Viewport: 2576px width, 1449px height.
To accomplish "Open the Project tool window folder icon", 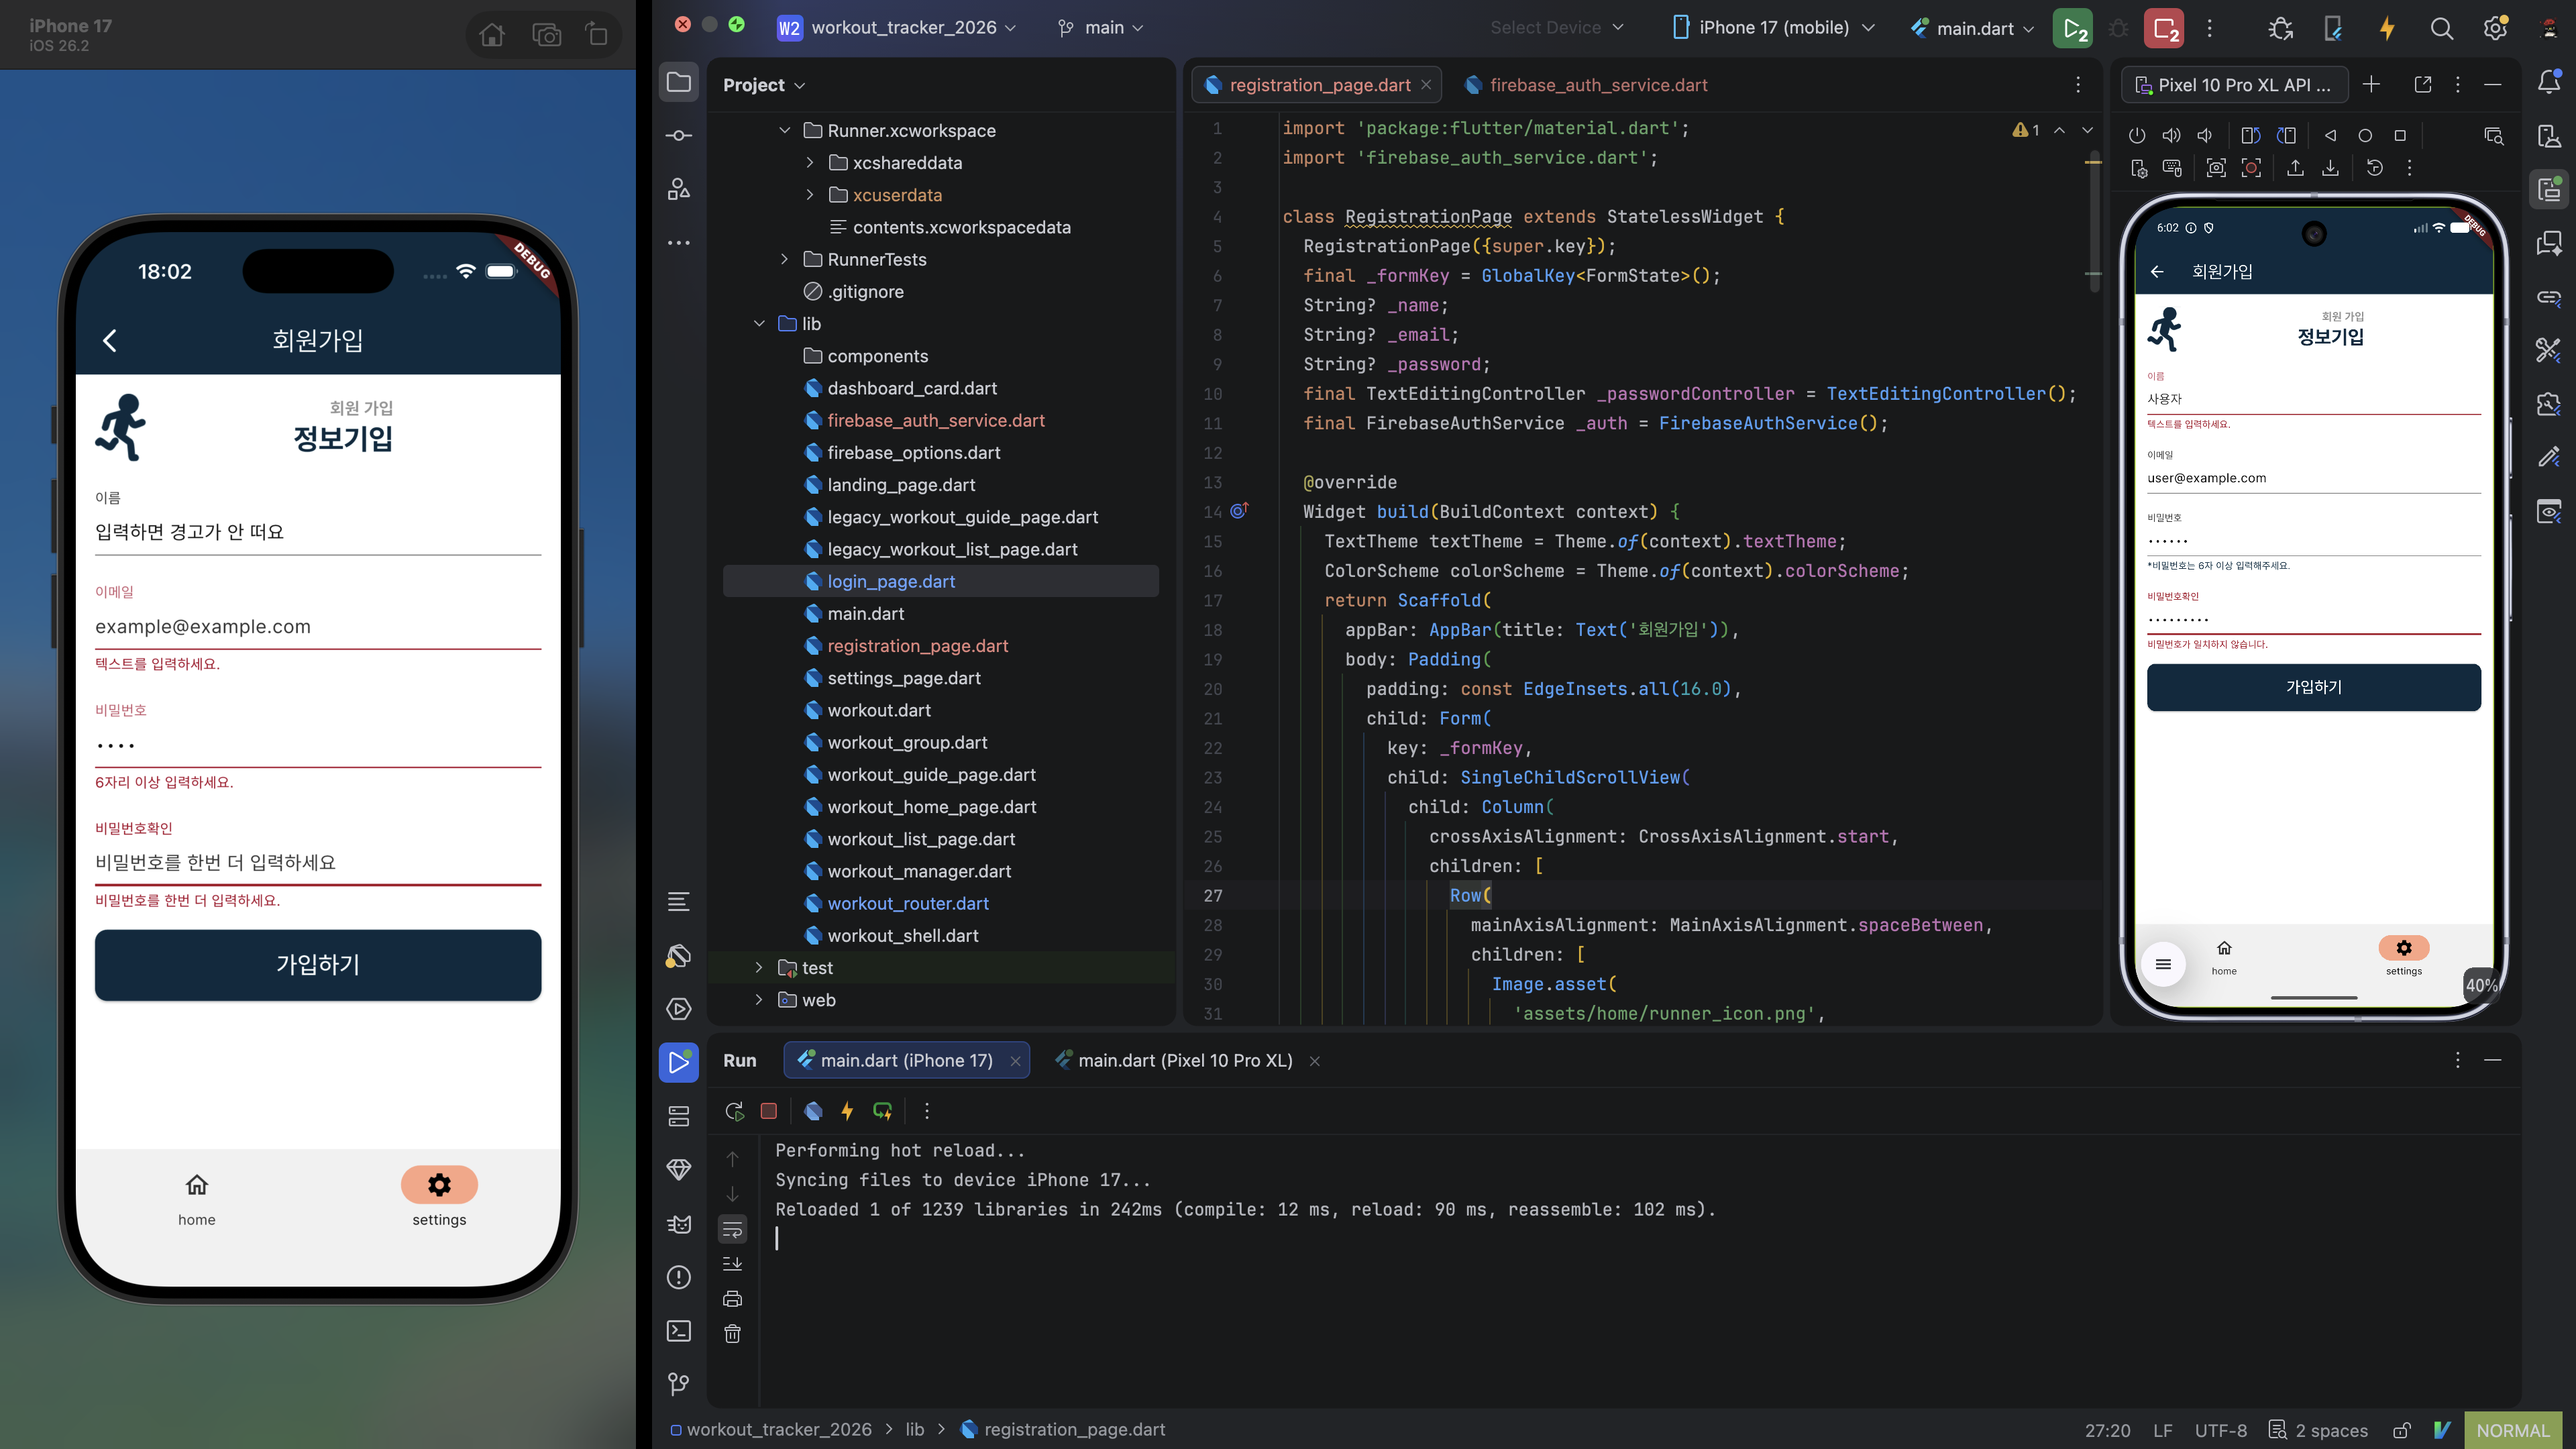I will [679, 83].
